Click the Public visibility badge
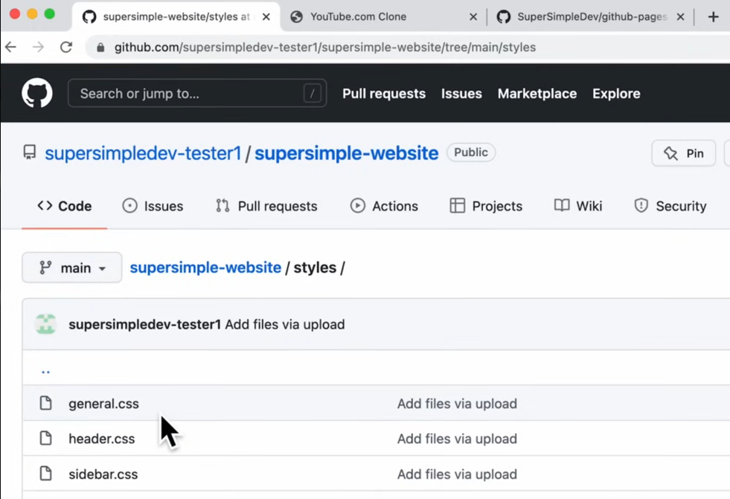730x499 pixels. (471, 152)
